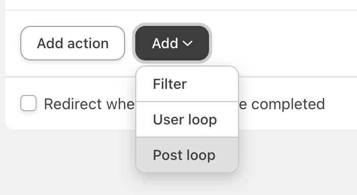This screenshot has width=357, height=195.
Task: Click the "completed" label text beside the menu
Action: (288, 104)
